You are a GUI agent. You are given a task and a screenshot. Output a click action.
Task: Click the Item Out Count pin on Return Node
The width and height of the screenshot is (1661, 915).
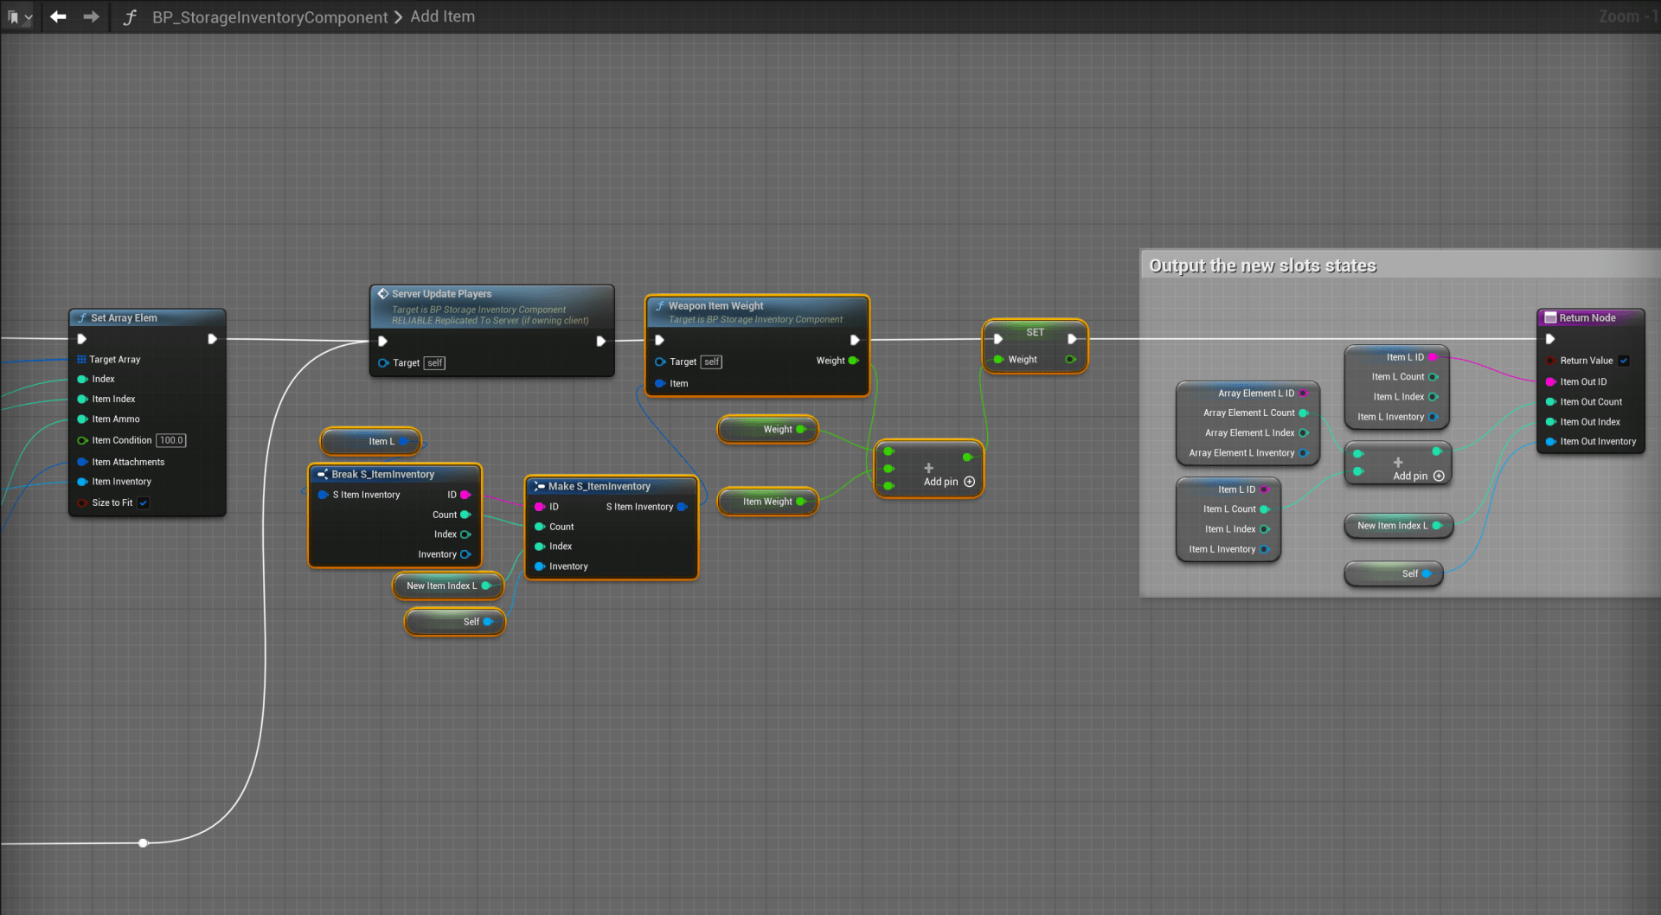pos(1550,401)
